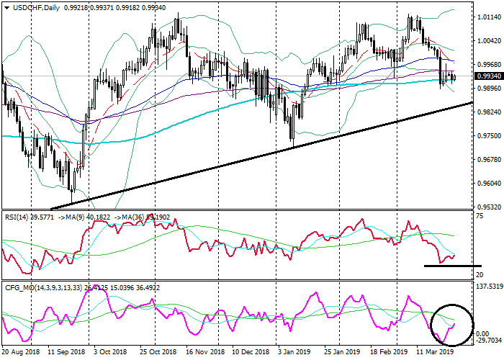Click the 20 Aug 2018 date label
Viewport: 504px width, 360px height.
[21, 353]
